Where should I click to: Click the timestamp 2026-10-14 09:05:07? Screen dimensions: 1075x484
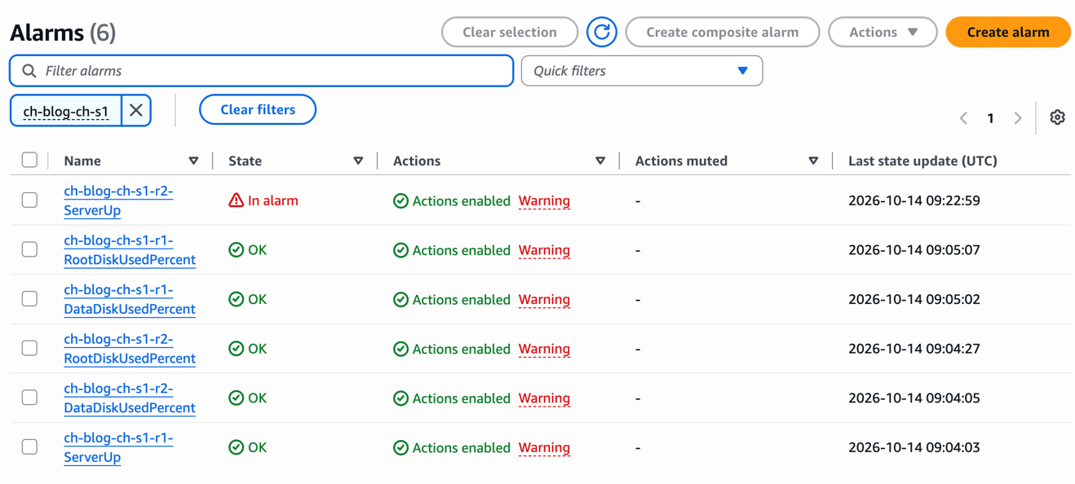pos(914,250)
